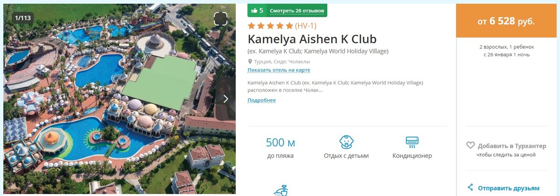
Task: Click the 500 м до пляжа feature
Action: point(280,148)
